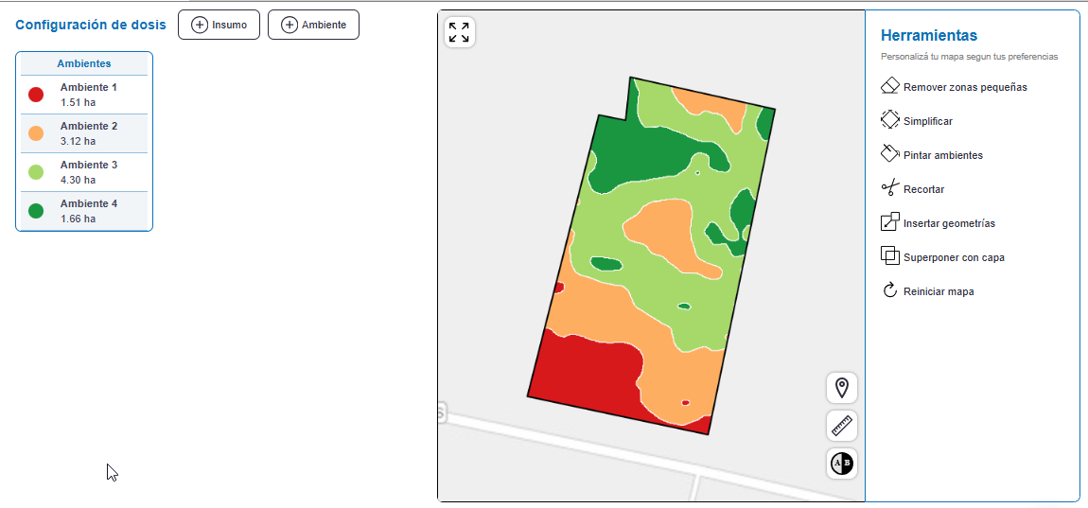Select the ruler measurement tool
1088x508 pixels.
(x=841, y=425)
